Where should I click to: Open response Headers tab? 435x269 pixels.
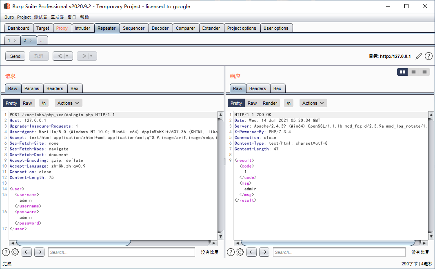coord(258,89)
